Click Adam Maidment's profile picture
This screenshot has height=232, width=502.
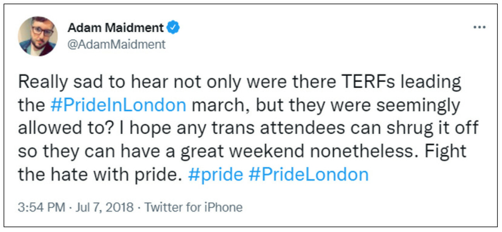point(37,36)
